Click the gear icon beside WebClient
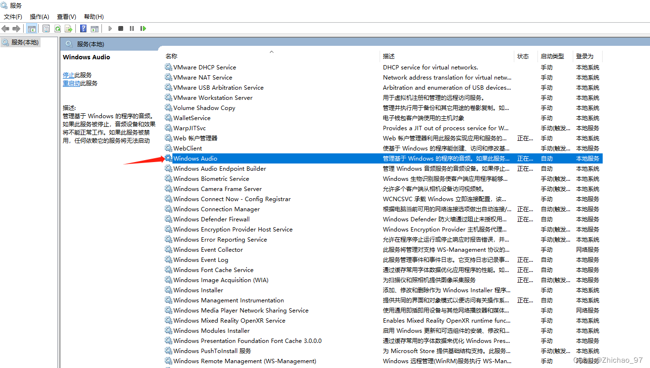Image resolution: width=650 pixels, height=368 pixels. pos(168,148)
